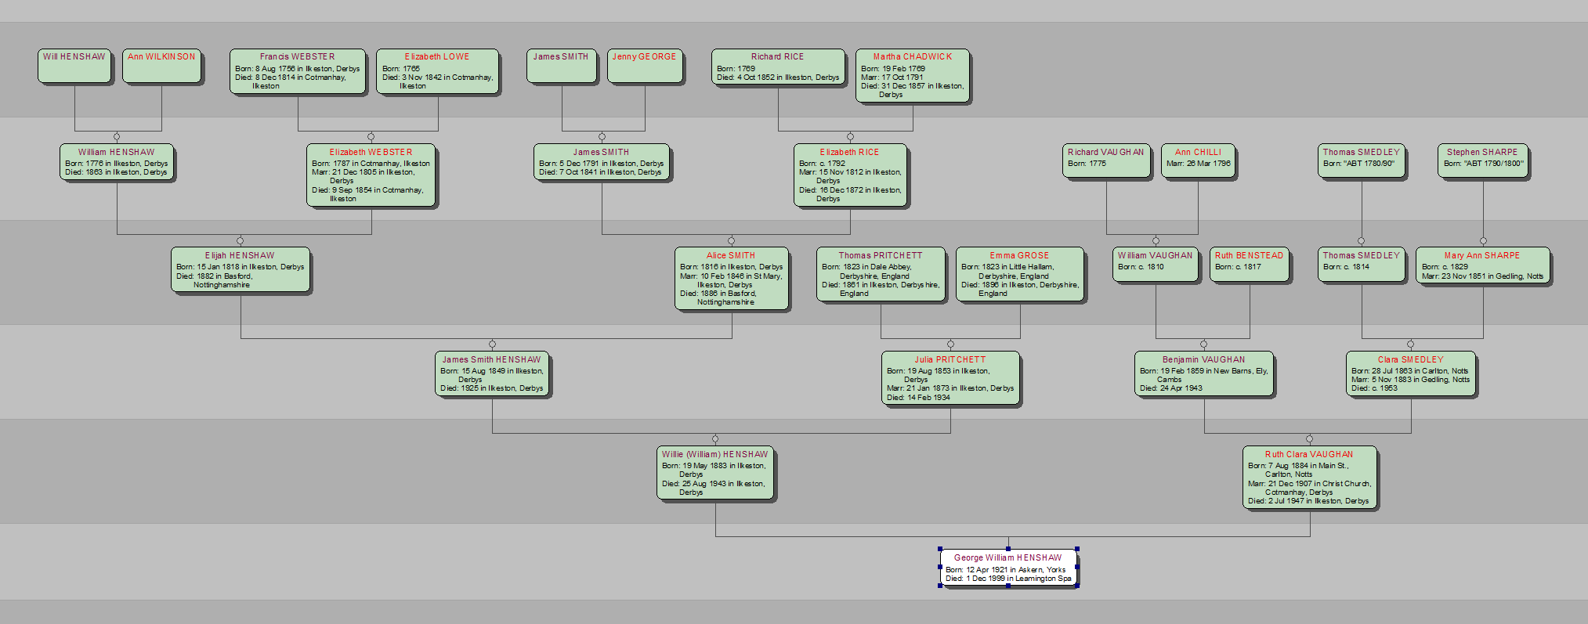Pick the Elizabeth LOWE ancestor box
Screen dimensions: 1588x624
coord(437,71)
